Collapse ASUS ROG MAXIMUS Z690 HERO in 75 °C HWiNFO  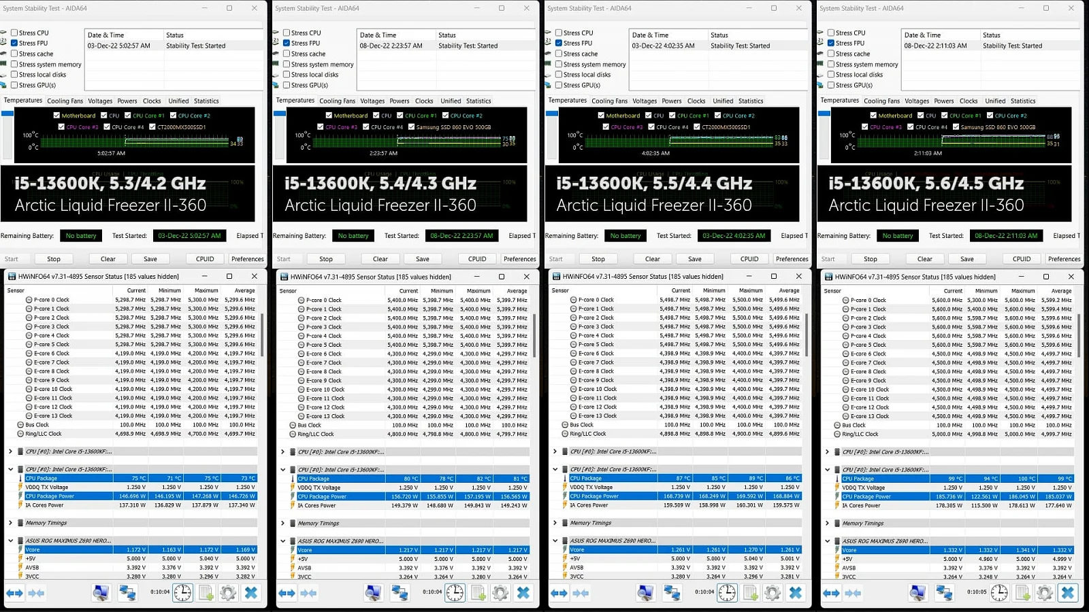pyautogui.click(x=10, y=541)
